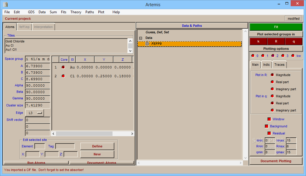The width and height of the screenshot is (306, 176).
Task: Select the Guess, Def, Set item
Action: (157, 32)
